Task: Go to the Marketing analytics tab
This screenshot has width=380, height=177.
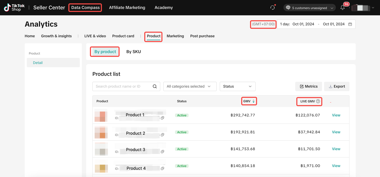Action: coord(175,36)
